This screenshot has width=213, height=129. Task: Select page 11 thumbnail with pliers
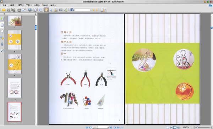15,112
